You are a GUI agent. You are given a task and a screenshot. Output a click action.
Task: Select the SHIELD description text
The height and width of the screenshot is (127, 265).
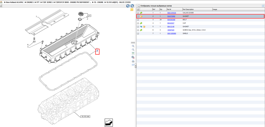(x=185, y=33)
